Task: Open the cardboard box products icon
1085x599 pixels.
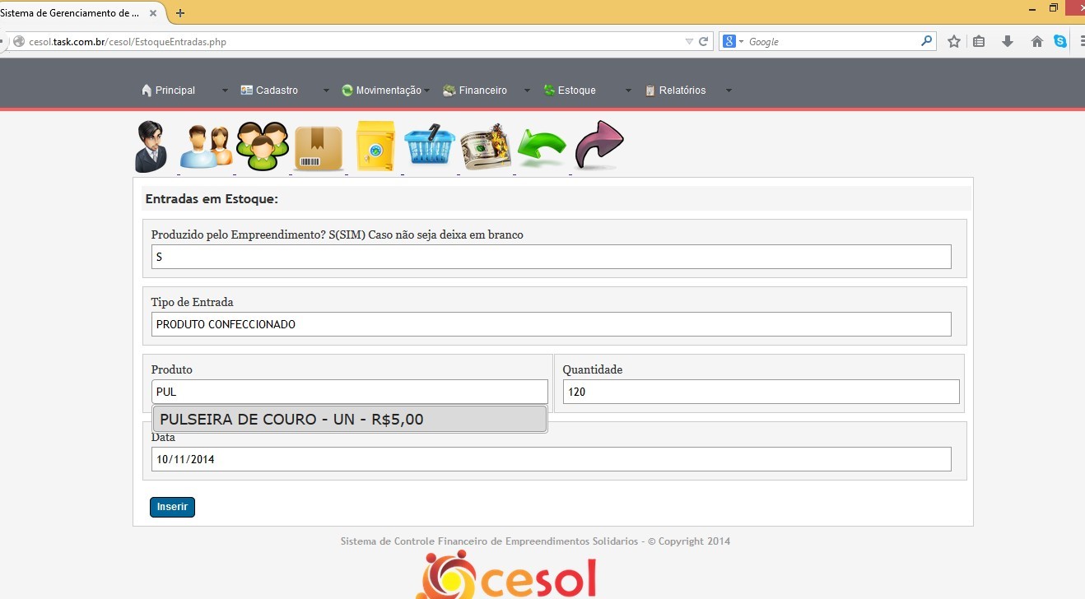Action: point(318,148)
